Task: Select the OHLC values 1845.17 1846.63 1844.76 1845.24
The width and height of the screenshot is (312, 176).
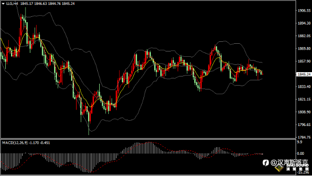Action: click(48, 3)
